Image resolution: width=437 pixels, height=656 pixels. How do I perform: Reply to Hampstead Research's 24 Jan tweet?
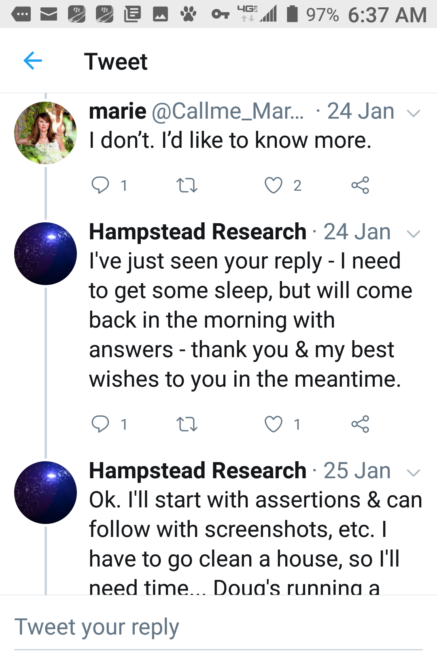100,424
